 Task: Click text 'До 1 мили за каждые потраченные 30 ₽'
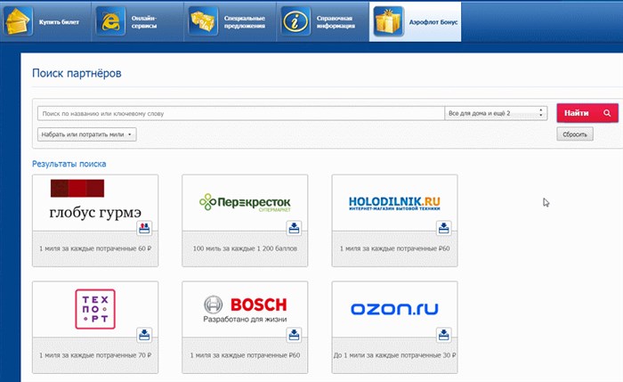click(x=394, y=355)
